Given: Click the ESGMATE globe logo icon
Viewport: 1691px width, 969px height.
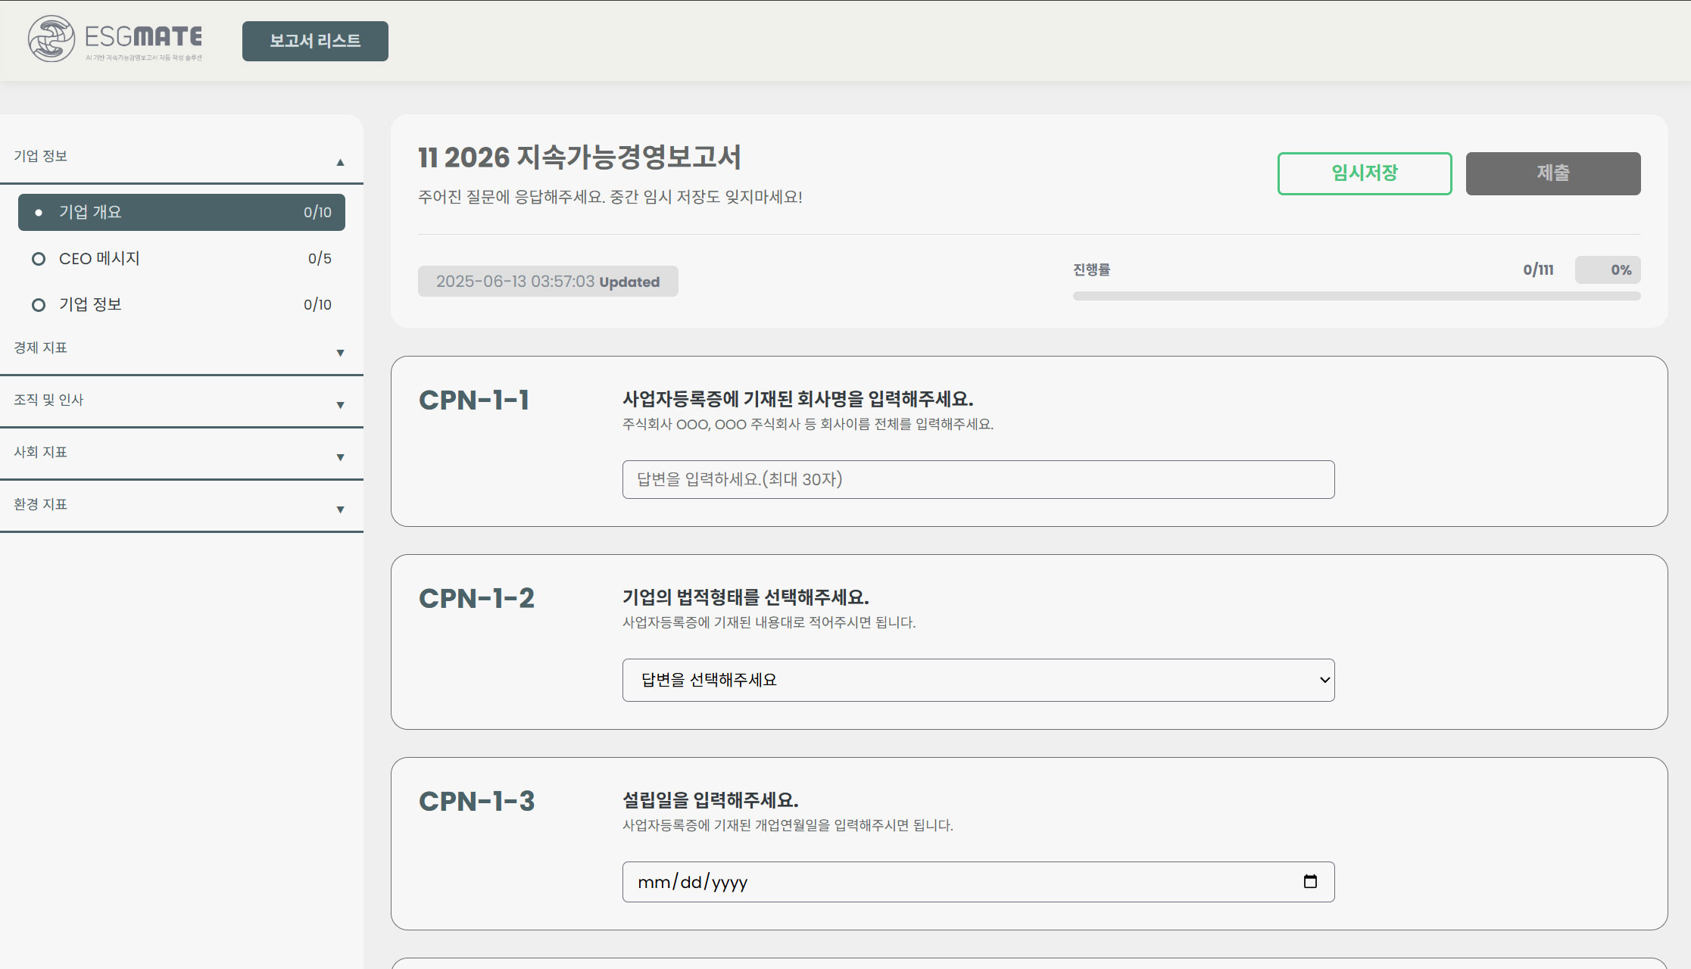Looking at the screenshot, I should (x=51, y=39).
